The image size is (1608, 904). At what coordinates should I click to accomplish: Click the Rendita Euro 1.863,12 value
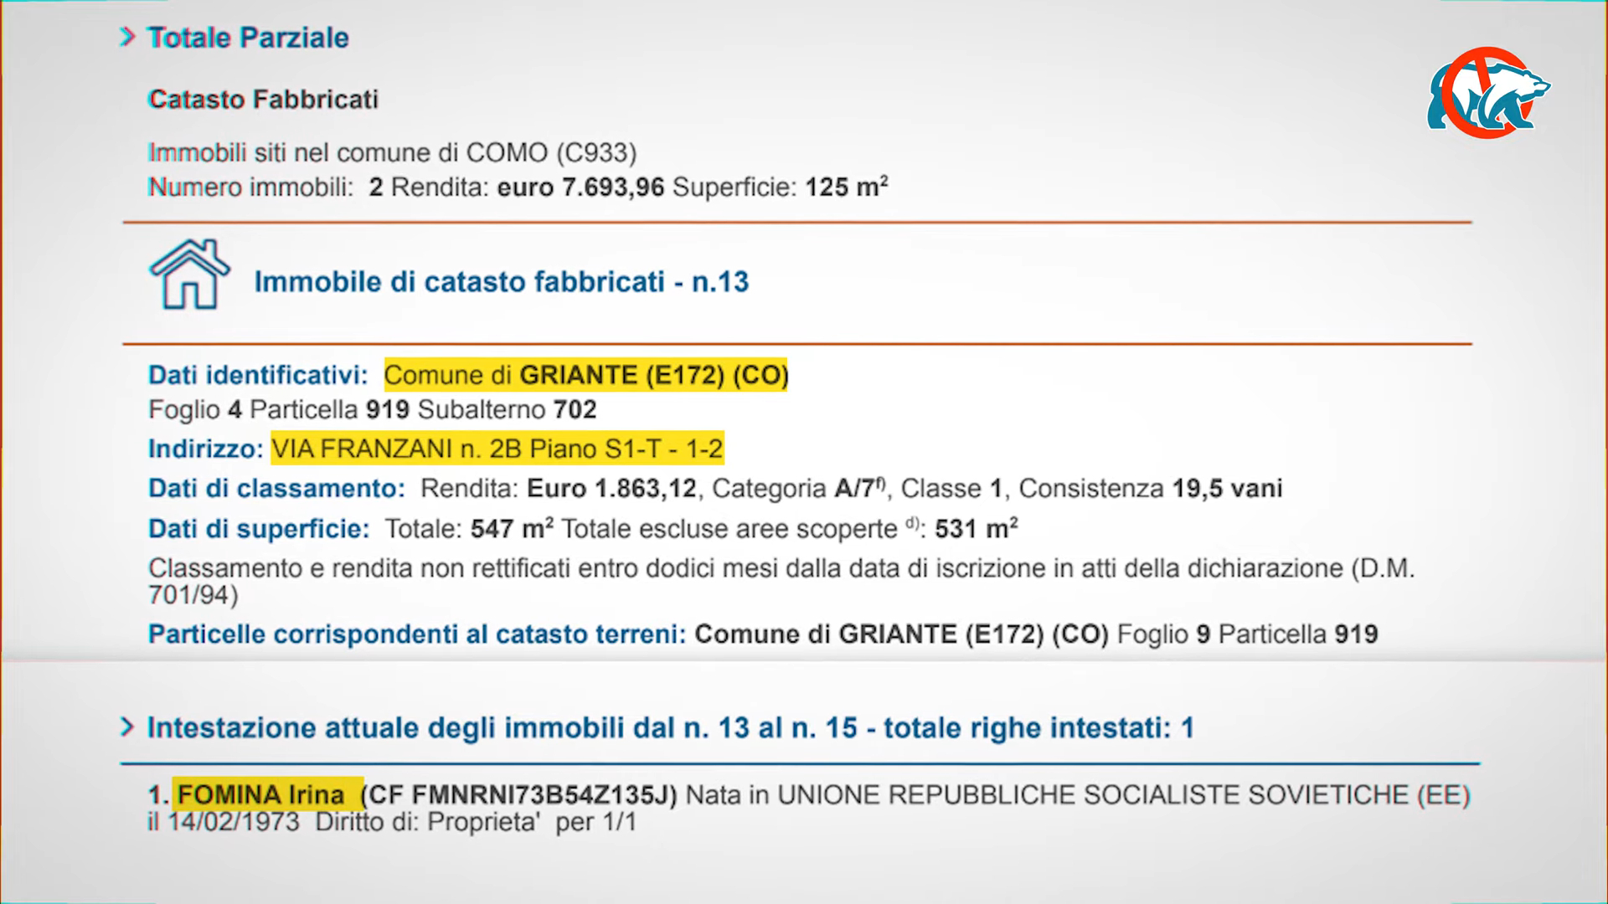pos(559,489)
